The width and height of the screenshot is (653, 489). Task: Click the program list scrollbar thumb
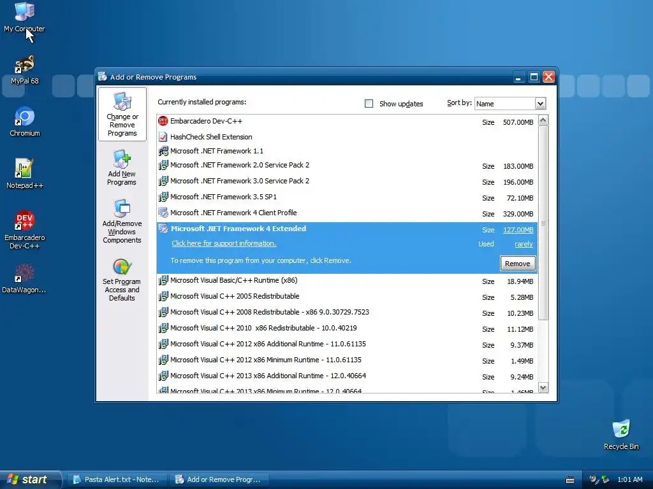(543, 223)
